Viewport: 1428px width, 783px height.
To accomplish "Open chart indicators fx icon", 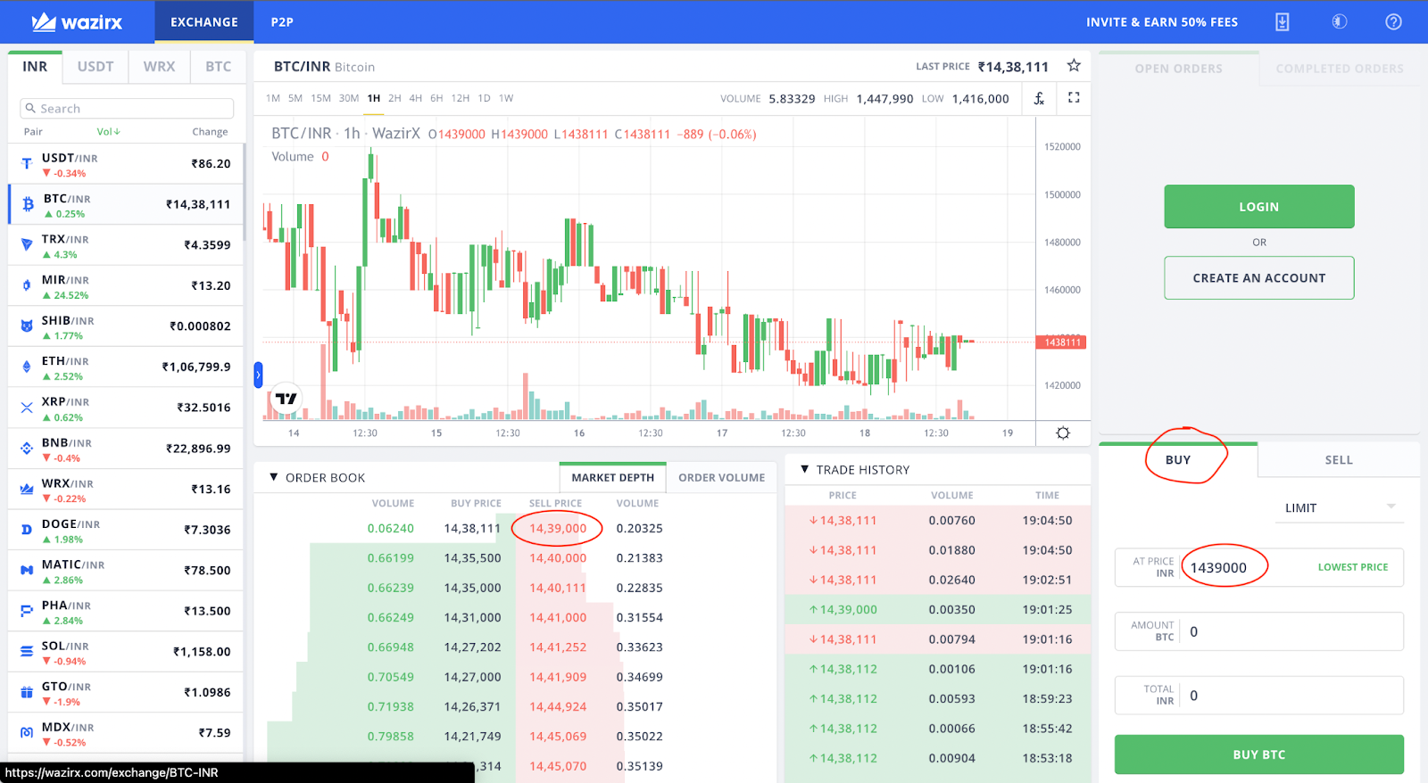I will tap(1039, 98).
